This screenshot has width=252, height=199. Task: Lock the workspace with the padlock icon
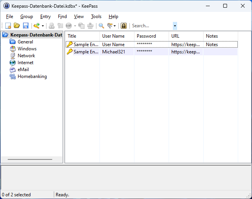pyautogui.click(x=124, y=26)
